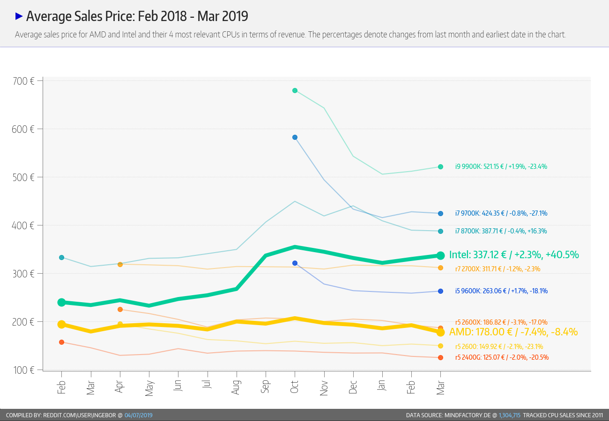Click the Oct label on the x-axis
609x421 pixels.
coord(295,387)
